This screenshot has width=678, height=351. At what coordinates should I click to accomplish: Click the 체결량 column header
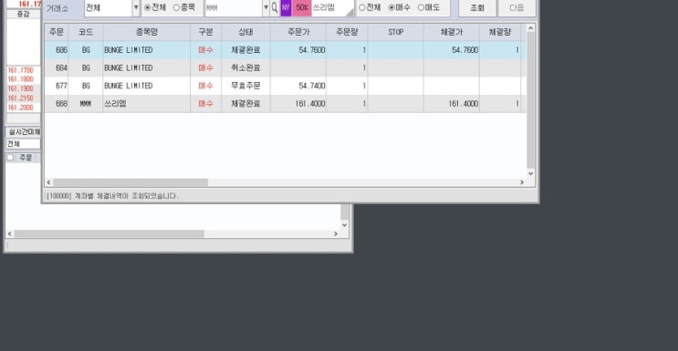(500, 32)
